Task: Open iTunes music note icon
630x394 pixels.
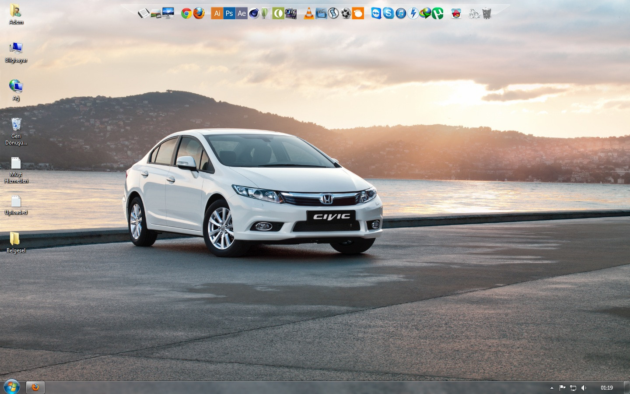Action: point(401,14)
